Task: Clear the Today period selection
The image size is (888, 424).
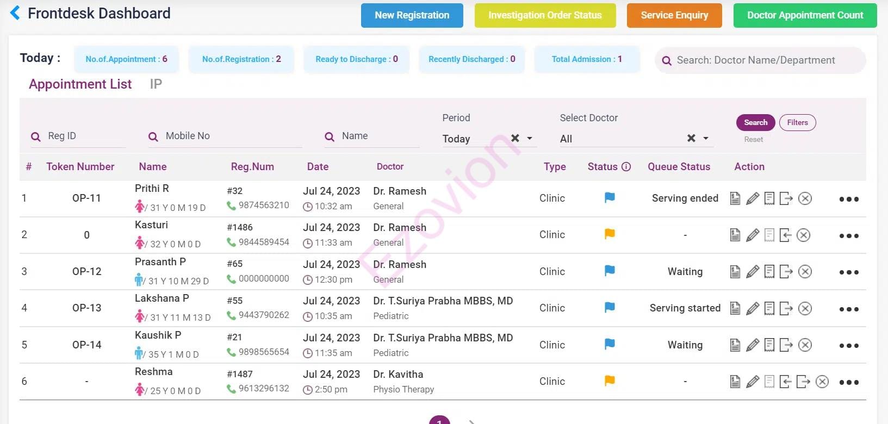Action: (515, 139)
